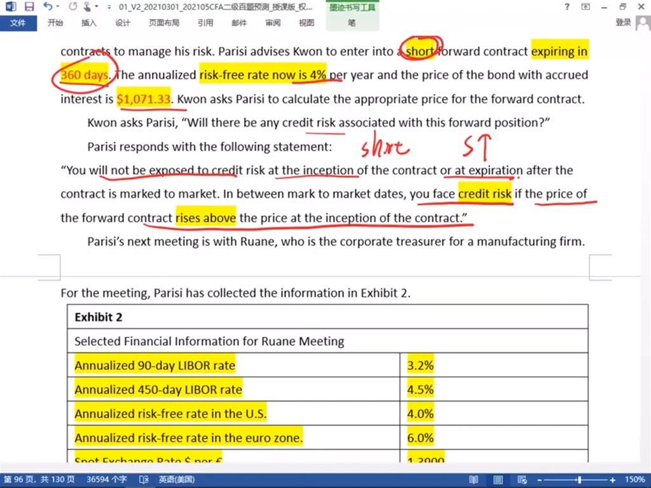The height and width of the screenshot is (488, 651).
Task: Click the Word application icon
Action: click(x=10, y=6)
